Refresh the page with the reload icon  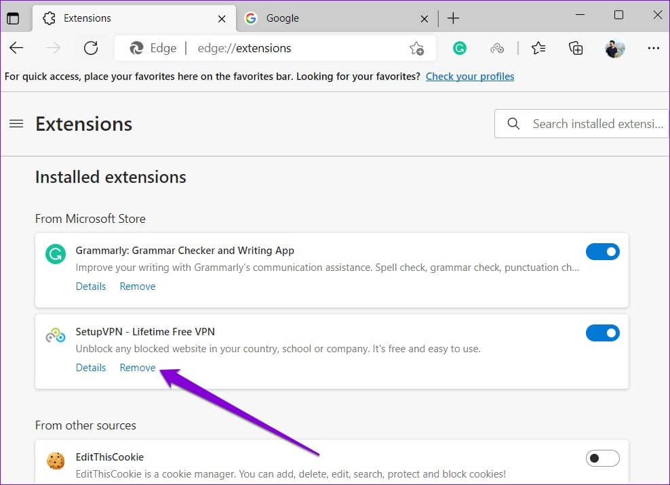coord(91,48)
